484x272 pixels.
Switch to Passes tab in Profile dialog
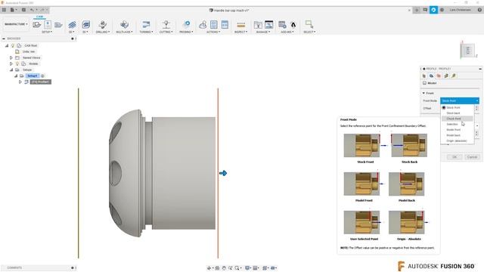446,76
